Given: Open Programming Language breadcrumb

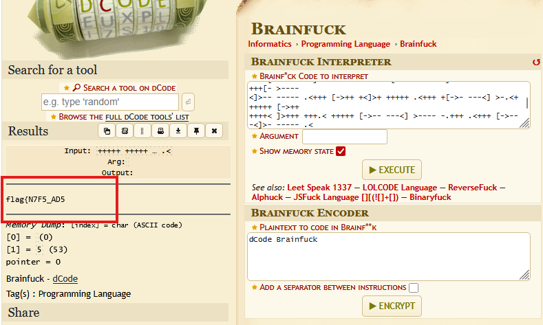Looking at the screenshot, I should point(345,44).
